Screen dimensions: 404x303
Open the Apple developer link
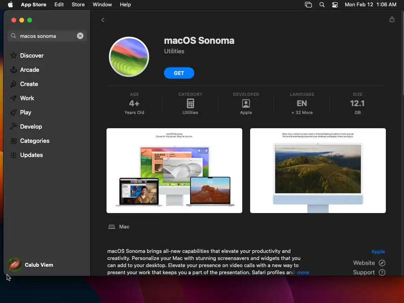[x=378, y=251]
